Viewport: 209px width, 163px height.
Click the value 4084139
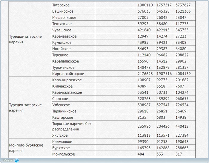click(x=183, y=74)
